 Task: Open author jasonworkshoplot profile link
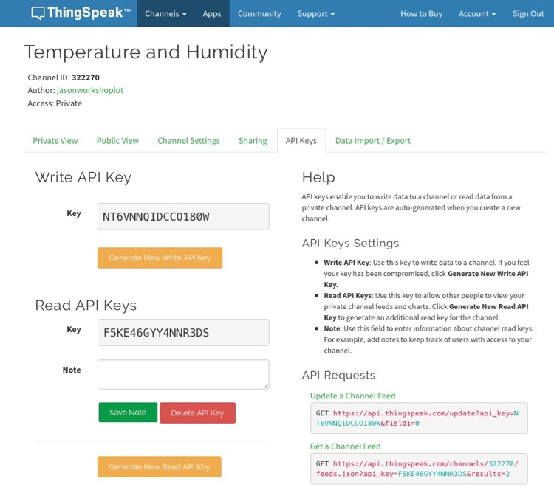90,90
